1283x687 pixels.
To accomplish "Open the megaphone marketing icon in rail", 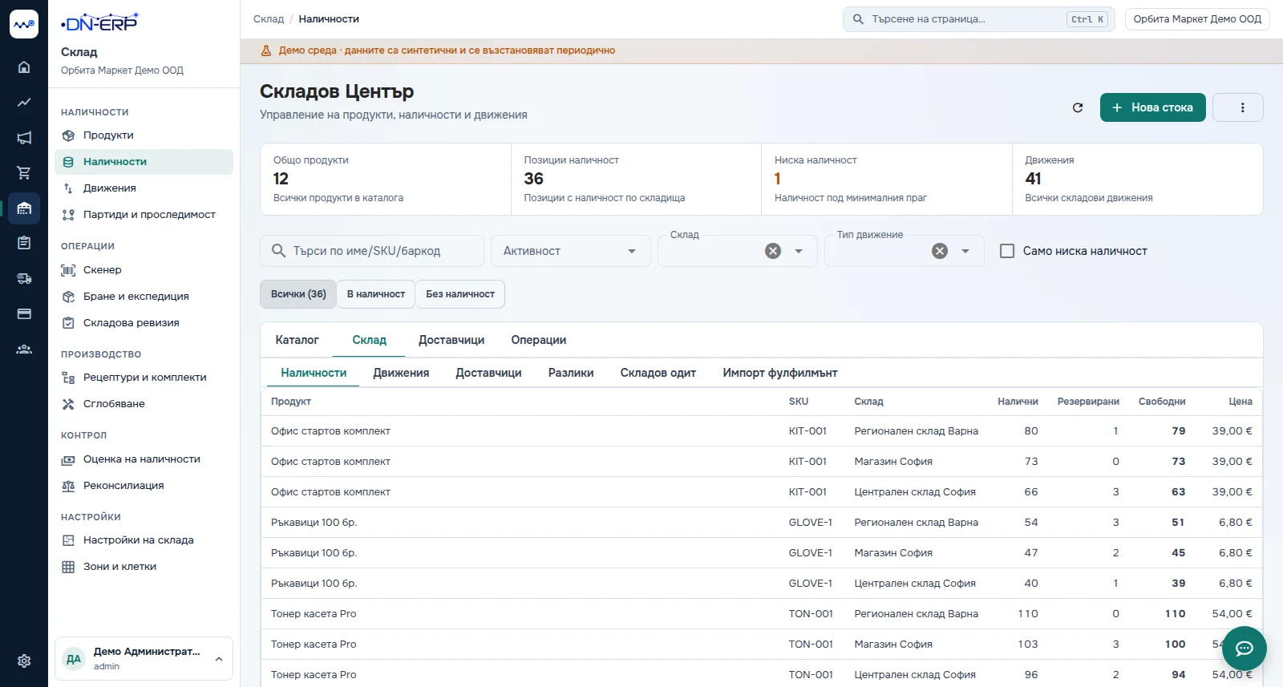I will [24, 138].
